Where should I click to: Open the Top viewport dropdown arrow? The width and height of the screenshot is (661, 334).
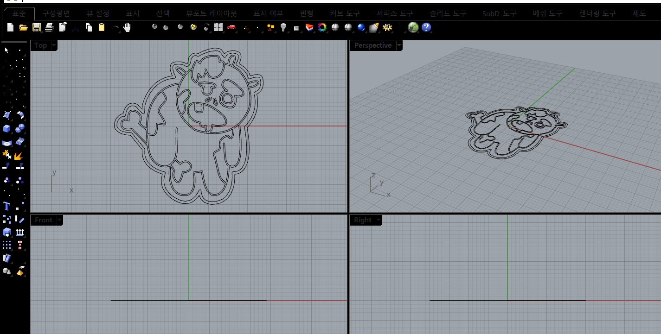[54, 45]
